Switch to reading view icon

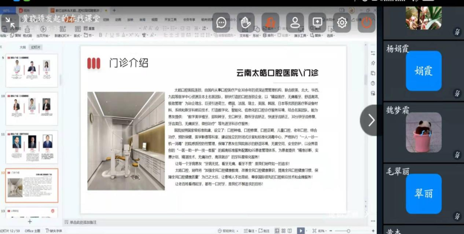(290, 231)
